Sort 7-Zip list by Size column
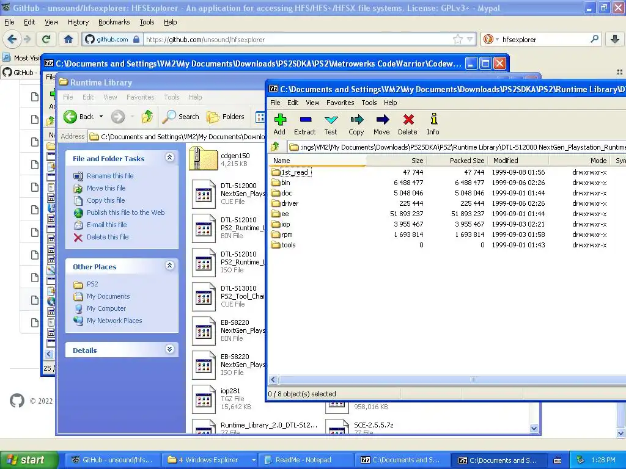 click(x=396, y=161)
